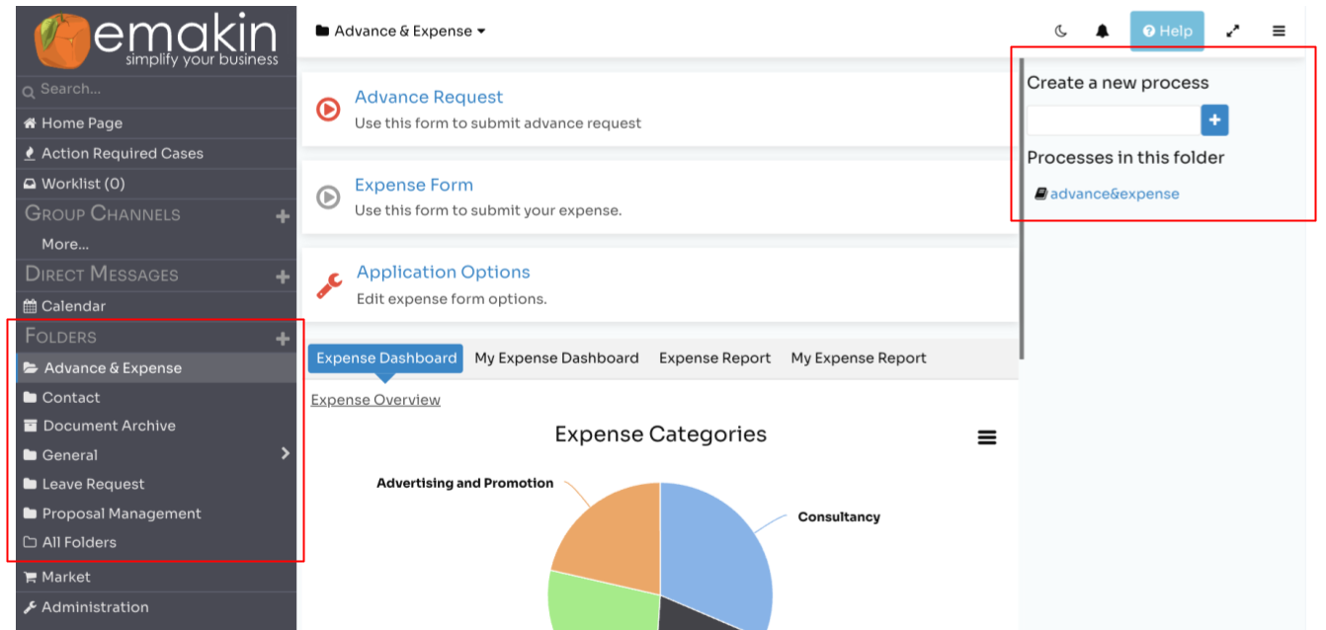Toggle dark mode with the moon icon
This screenshot has height=630, width=1326.
tap(1061, 31)
